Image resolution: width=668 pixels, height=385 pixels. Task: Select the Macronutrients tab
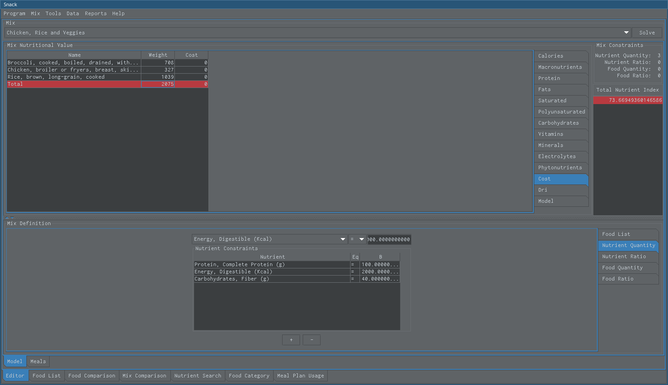click(561, 67)
